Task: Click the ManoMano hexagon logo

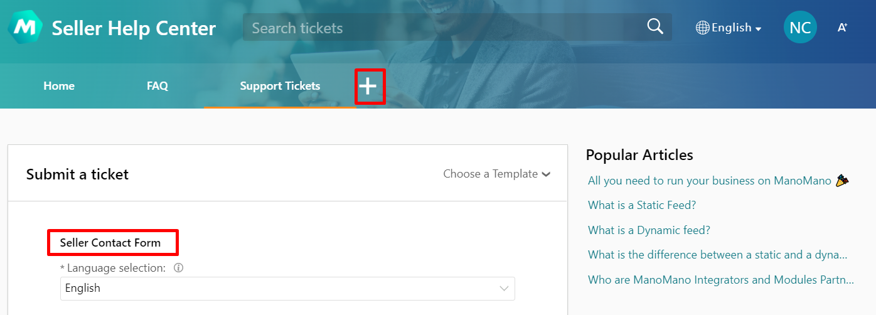Action: tap(25, 28)
